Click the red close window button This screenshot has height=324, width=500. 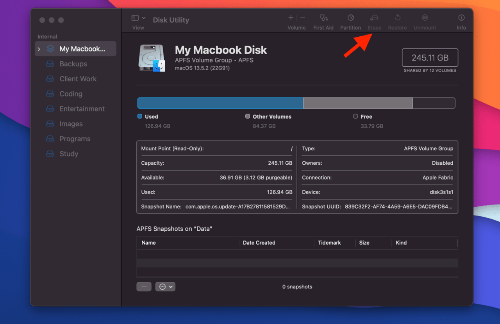42,20
